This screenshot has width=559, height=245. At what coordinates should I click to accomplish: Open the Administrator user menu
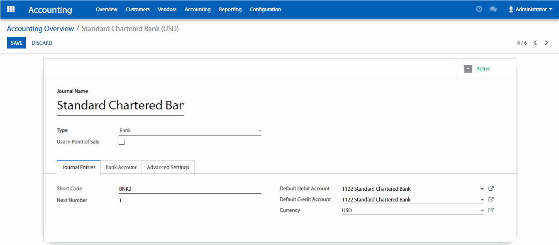point(530,9)
